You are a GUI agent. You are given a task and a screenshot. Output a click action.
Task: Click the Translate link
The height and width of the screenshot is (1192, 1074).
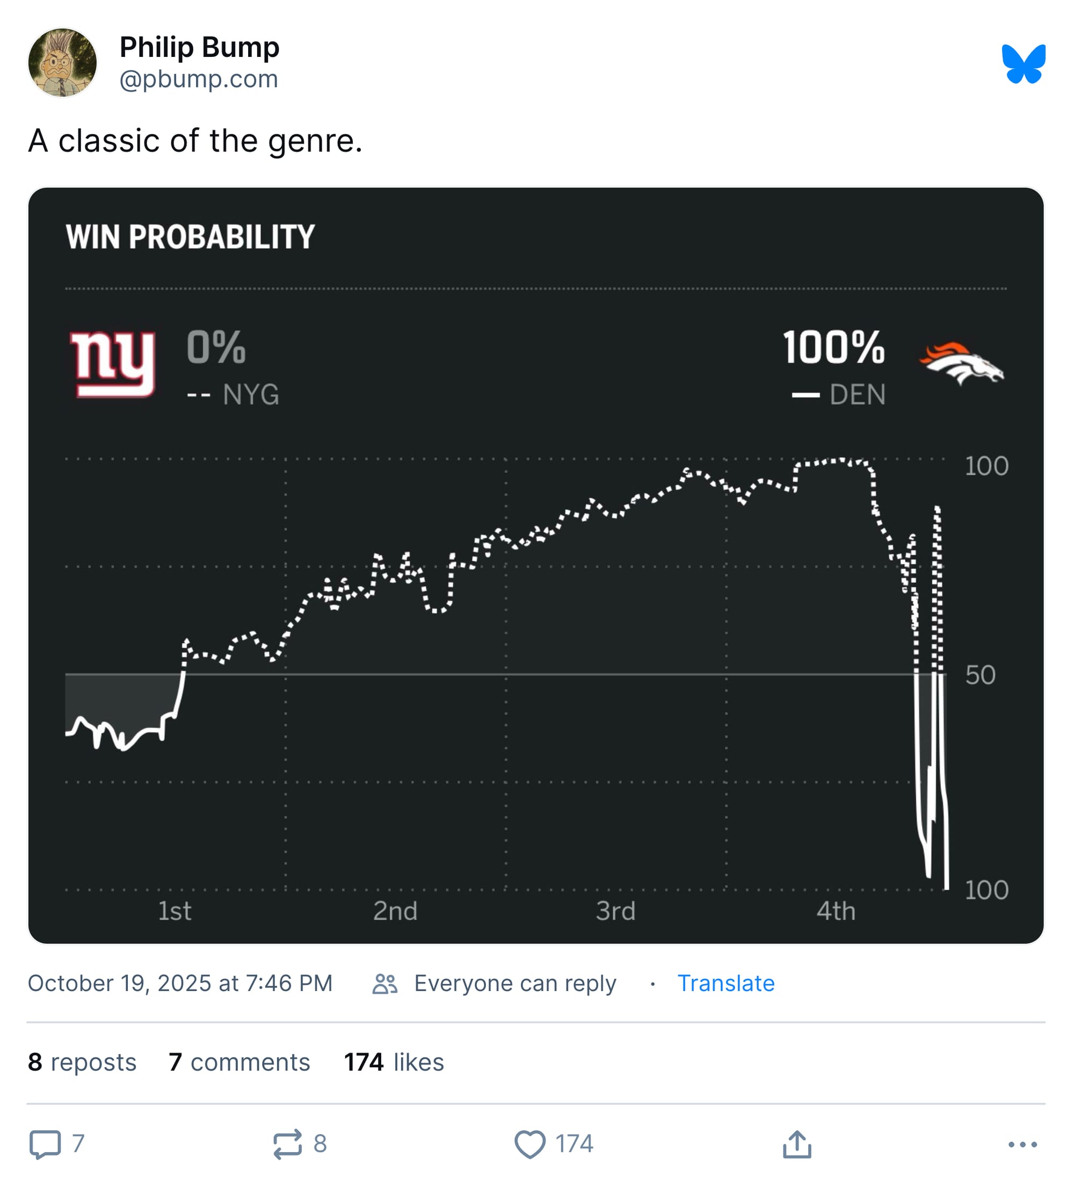pyautogui.click(x=725, y=984)
